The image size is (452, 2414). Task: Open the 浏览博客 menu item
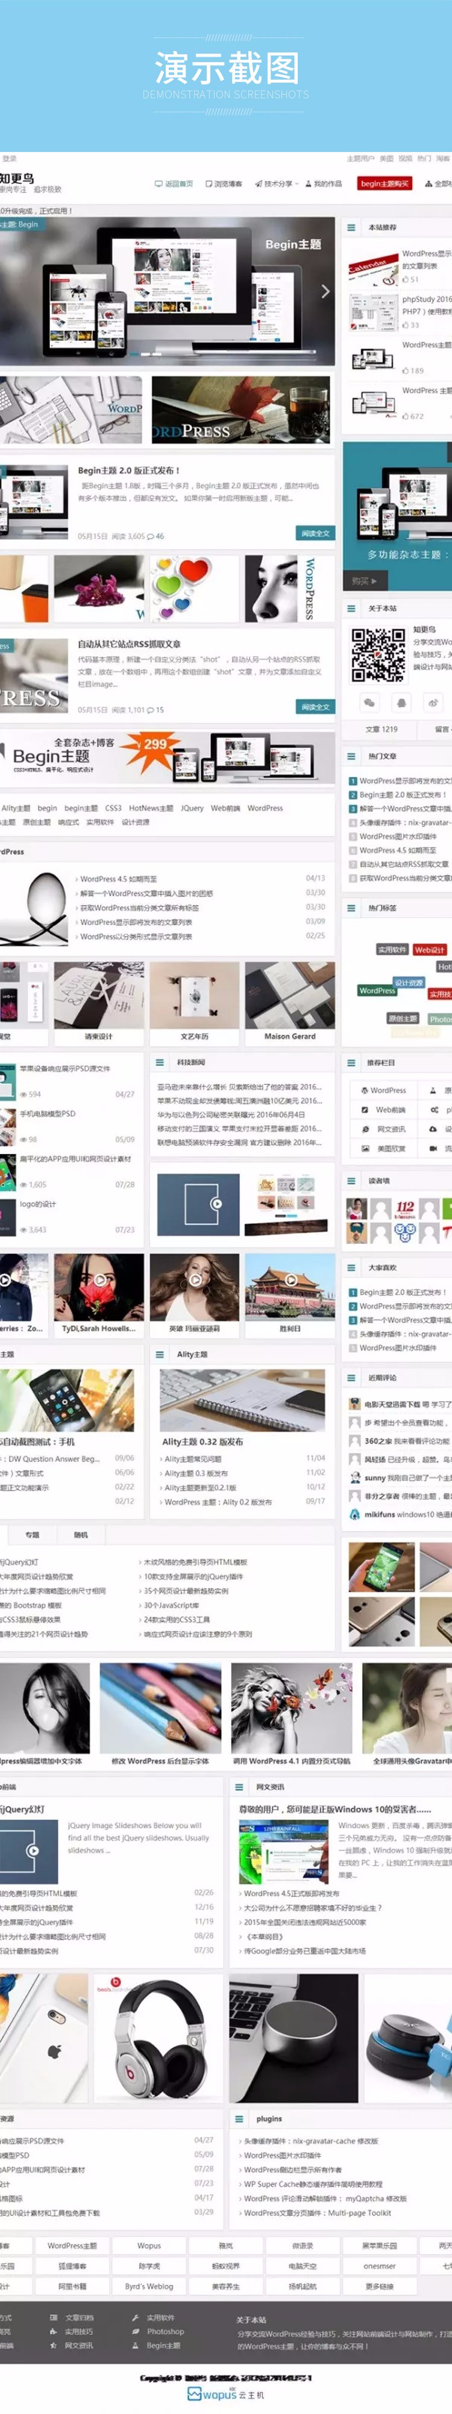pyautogui.click(x=223, y=183)
